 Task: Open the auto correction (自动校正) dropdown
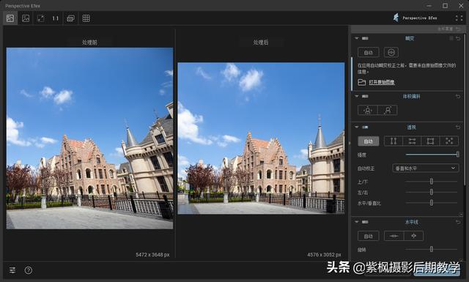(x=425, y=168)
